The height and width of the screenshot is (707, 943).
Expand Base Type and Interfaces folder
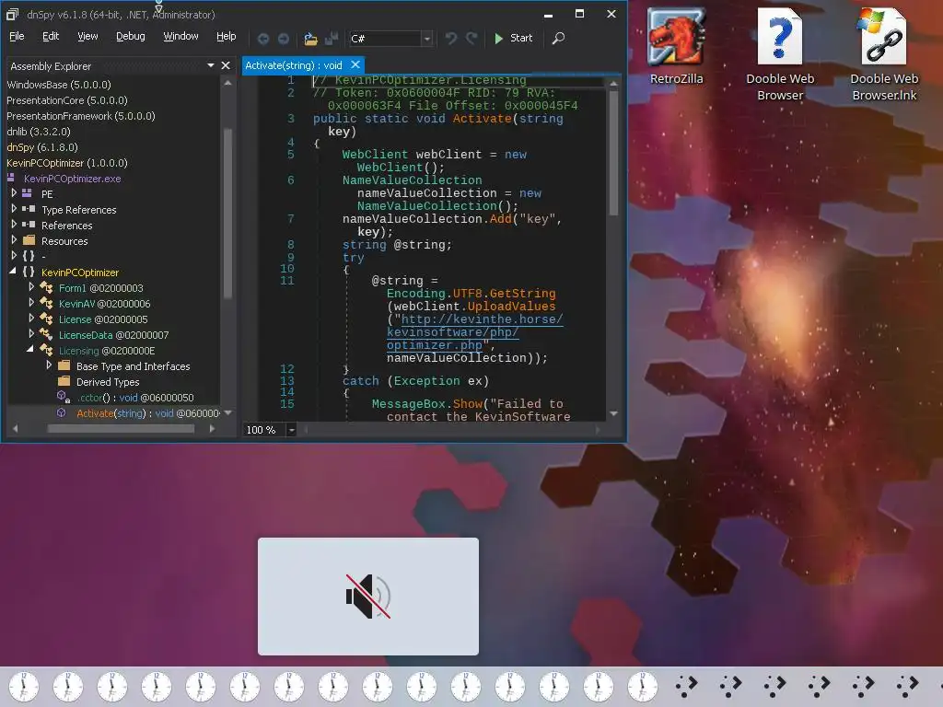pyautogui.click(x=49, y=365)
